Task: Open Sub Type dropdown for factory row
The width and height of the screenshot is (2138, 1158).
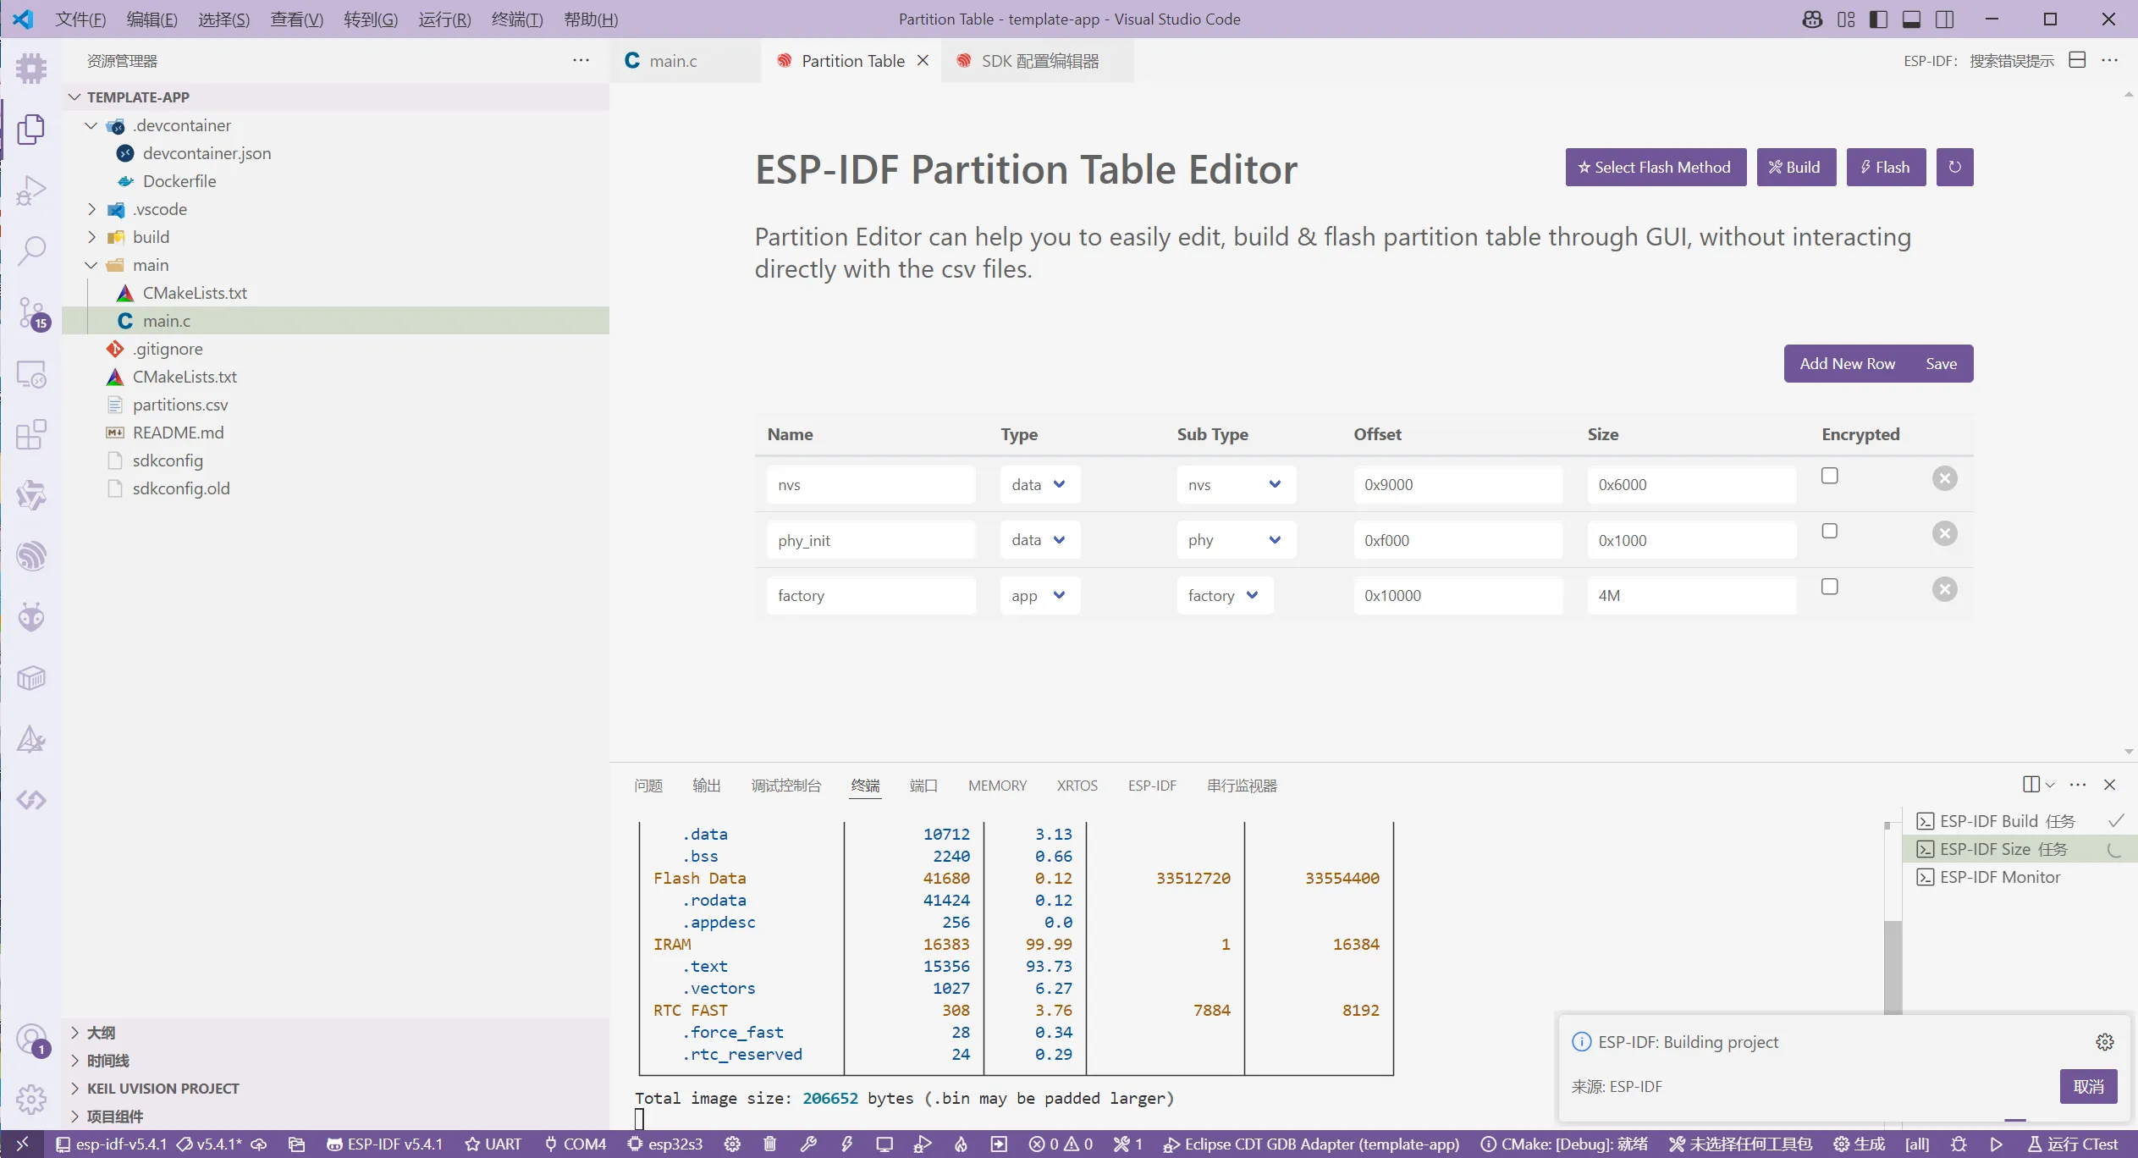Action: (x=1224, y=596)
